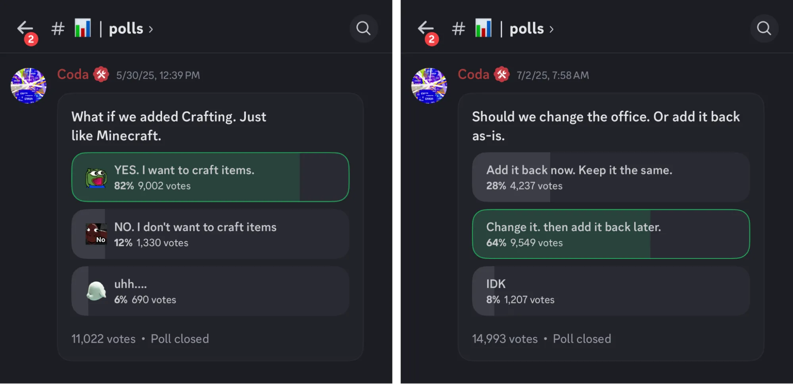Tap the polls channel name in right header
The width and height of the screenshot is (793, 384).
526,29
